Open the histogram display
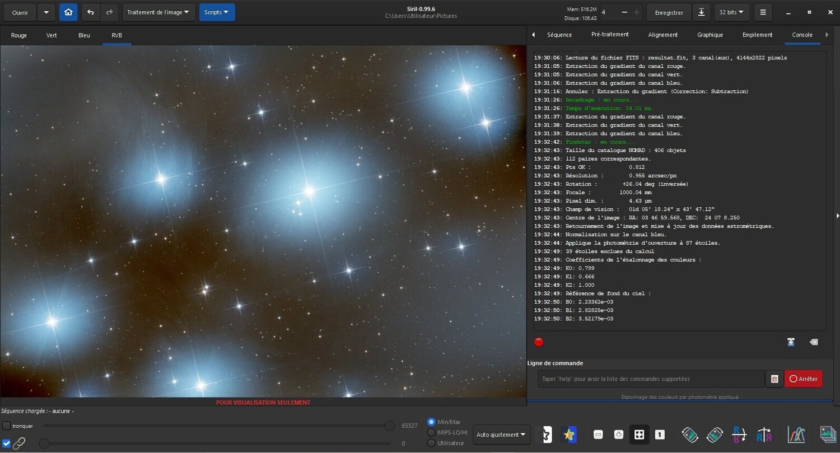 pyautogui.click(x=796, y=435)
